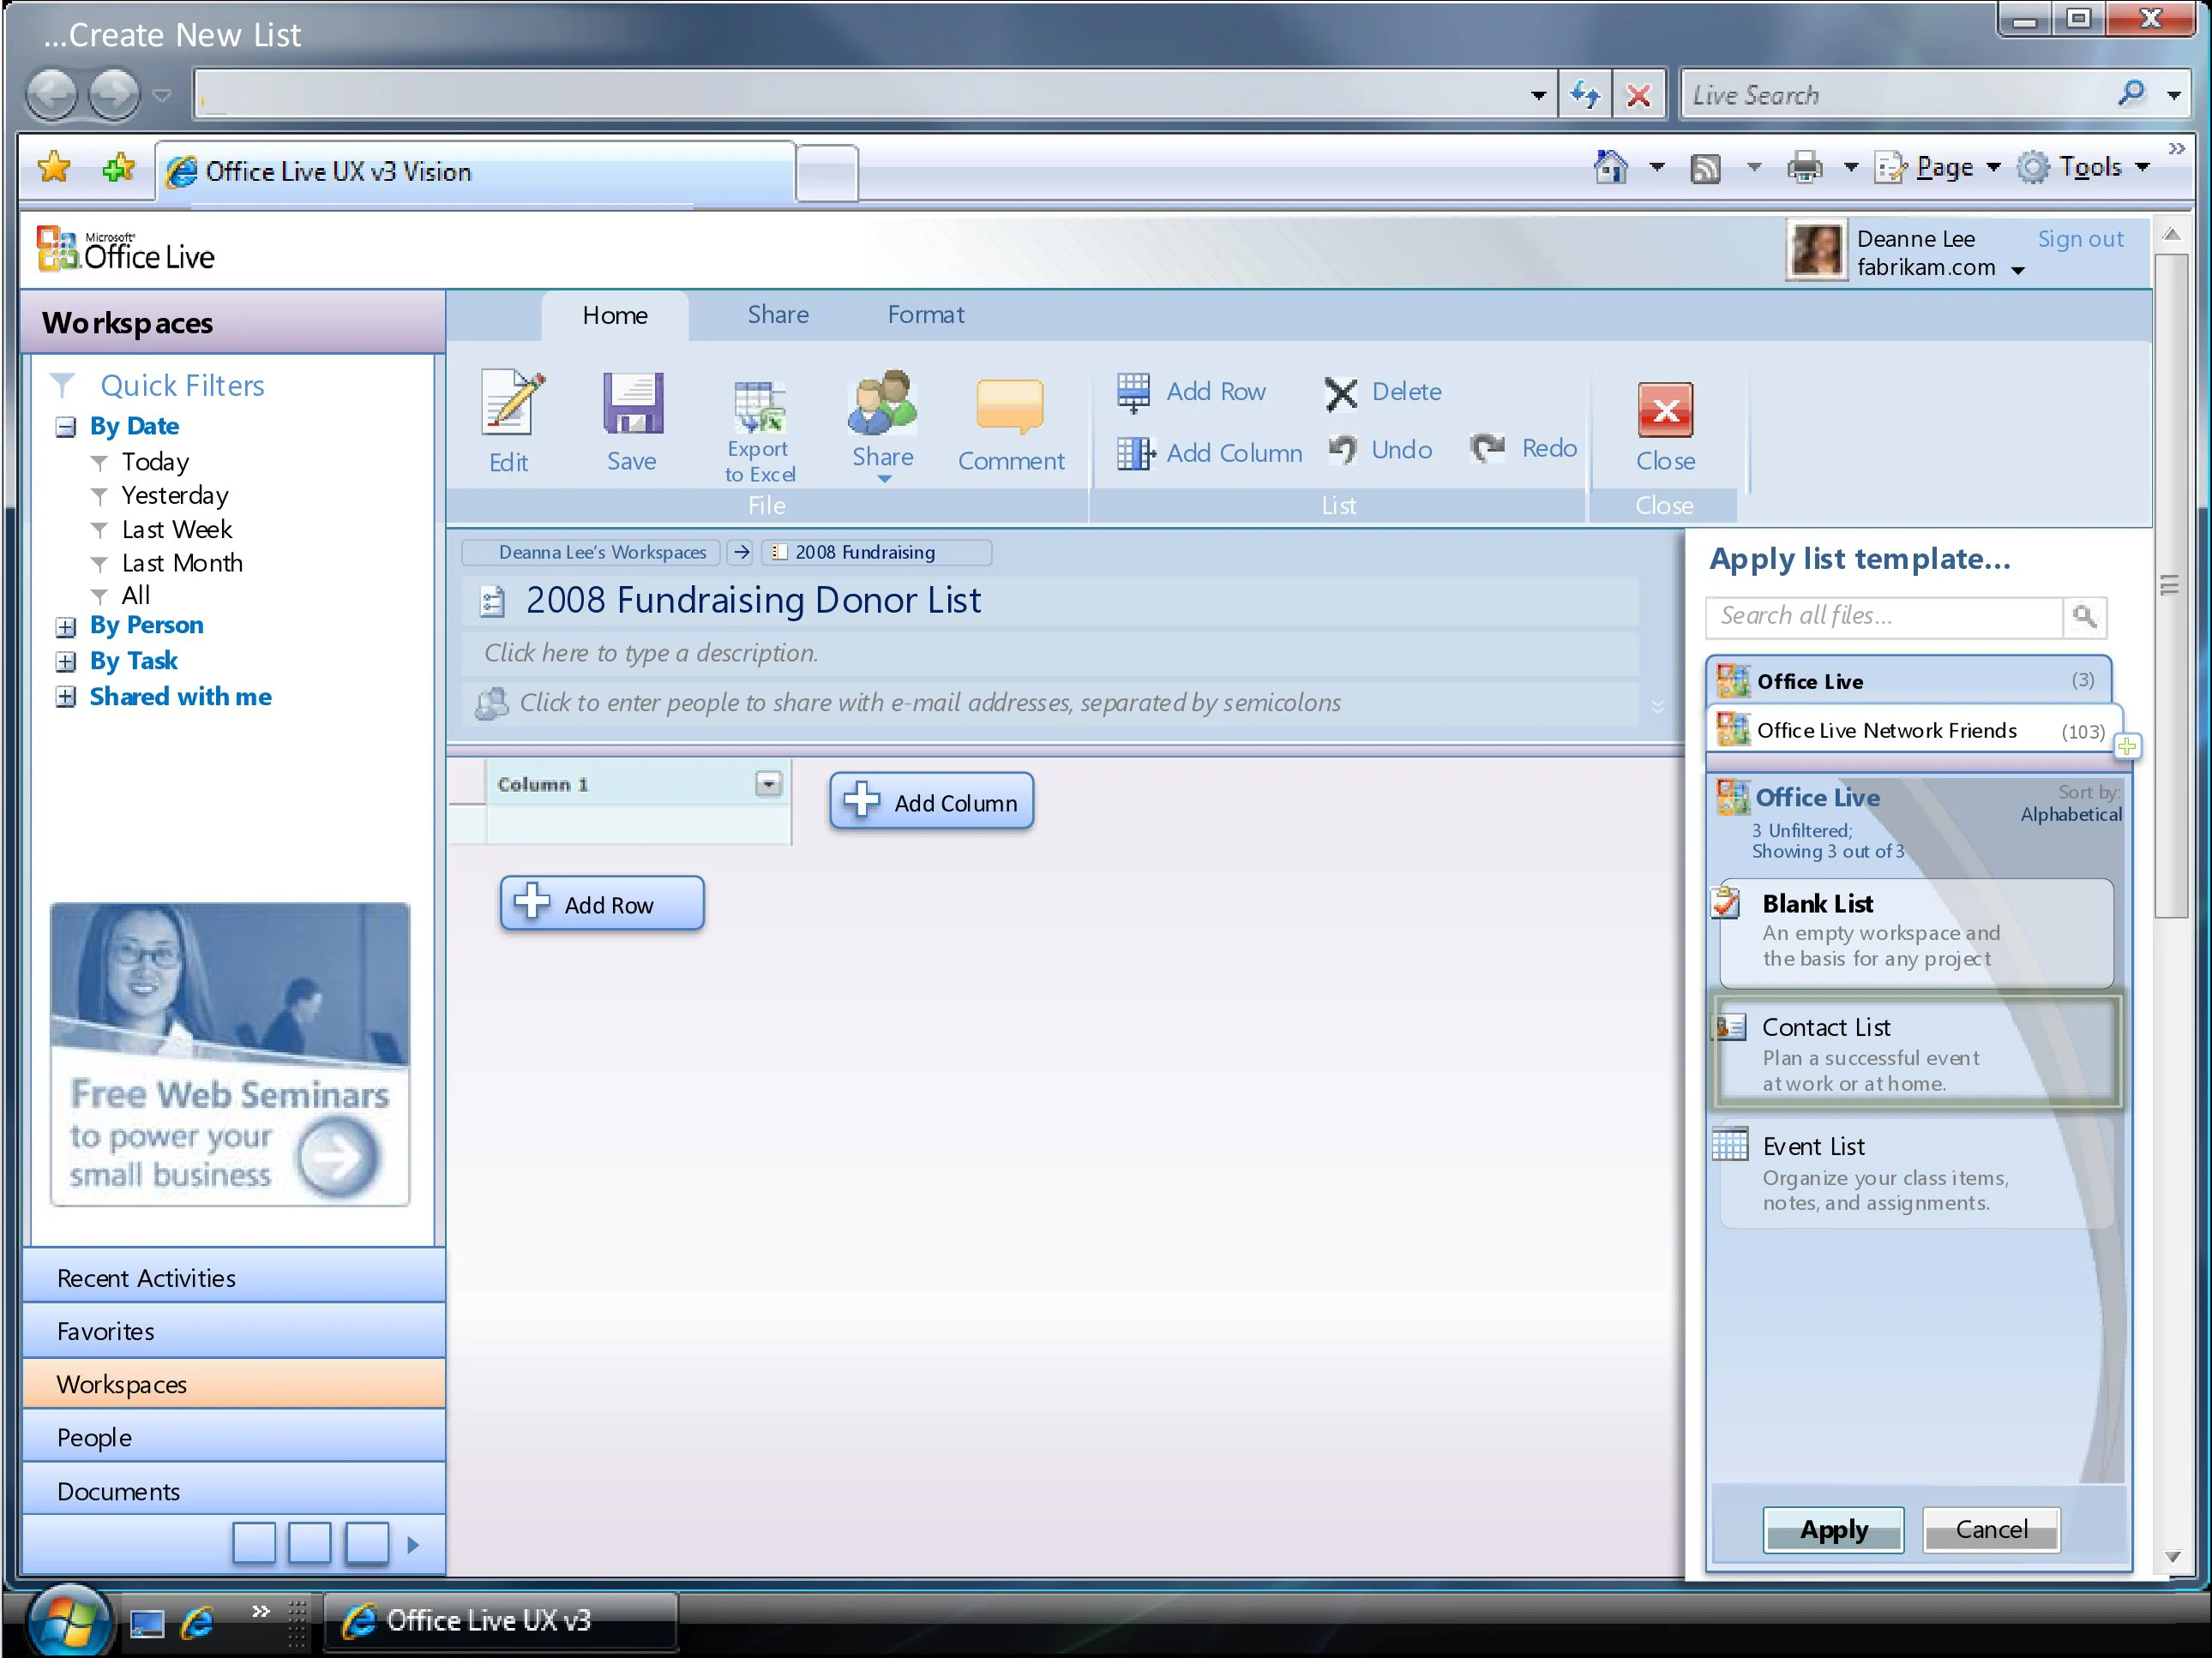The height and width of the screenshot is (1658, 2212).
Task: Expand the By Task filter tree
Action: click(x=66, y=661)
